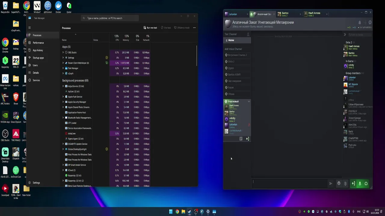Sort processes by Memory column header
This screenshot has height=216, width=385.
pyautogui.click(x=125, y=38)
